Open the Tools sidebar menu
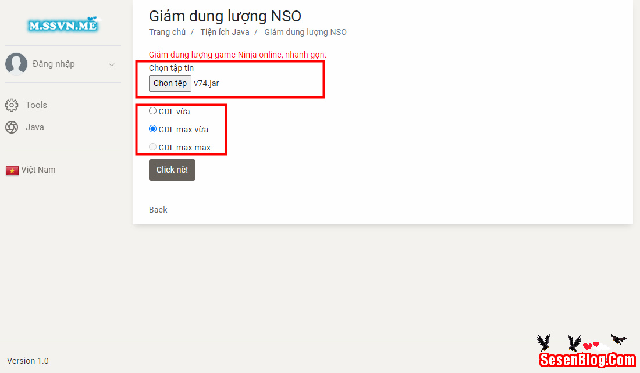The height and width of the screenshot is (373, 640). [36, 105]
